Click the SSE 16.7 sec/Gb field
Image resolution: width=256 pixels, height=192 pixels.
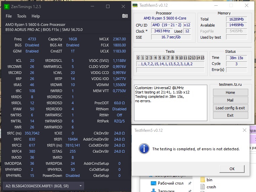coord(171,37)
